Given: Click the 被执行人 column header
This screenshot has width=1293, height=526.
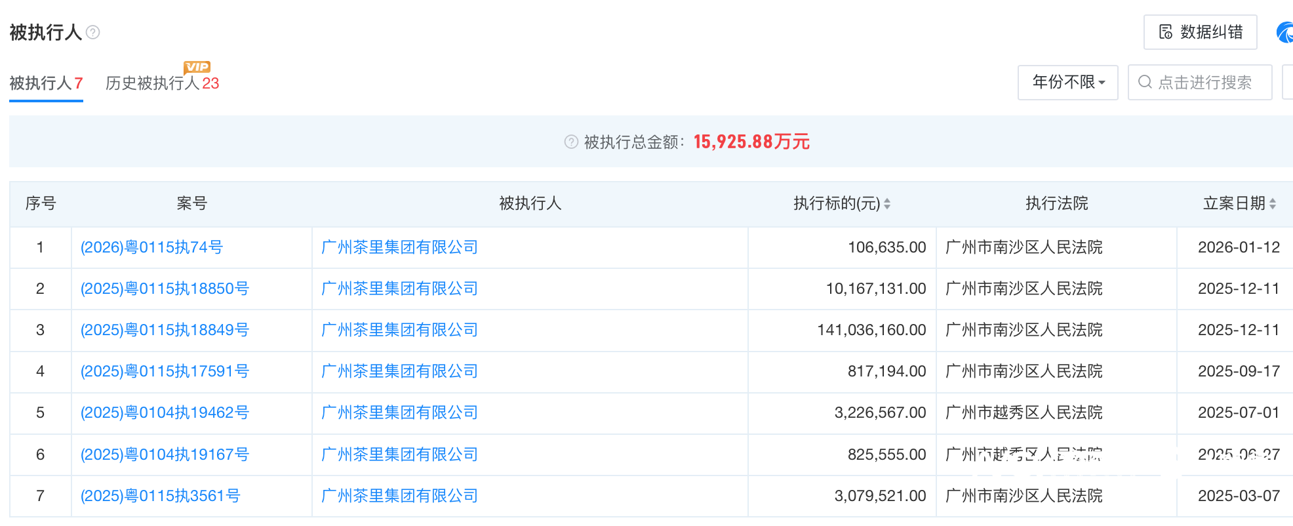Looking at the screenshot, I should (x=530, y=203).
